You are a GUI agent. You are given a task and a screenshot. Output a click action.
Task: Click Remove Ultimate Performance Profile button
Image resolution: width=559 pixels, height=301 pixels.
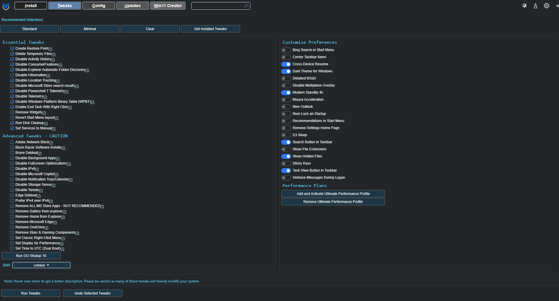tap(333, 202)
